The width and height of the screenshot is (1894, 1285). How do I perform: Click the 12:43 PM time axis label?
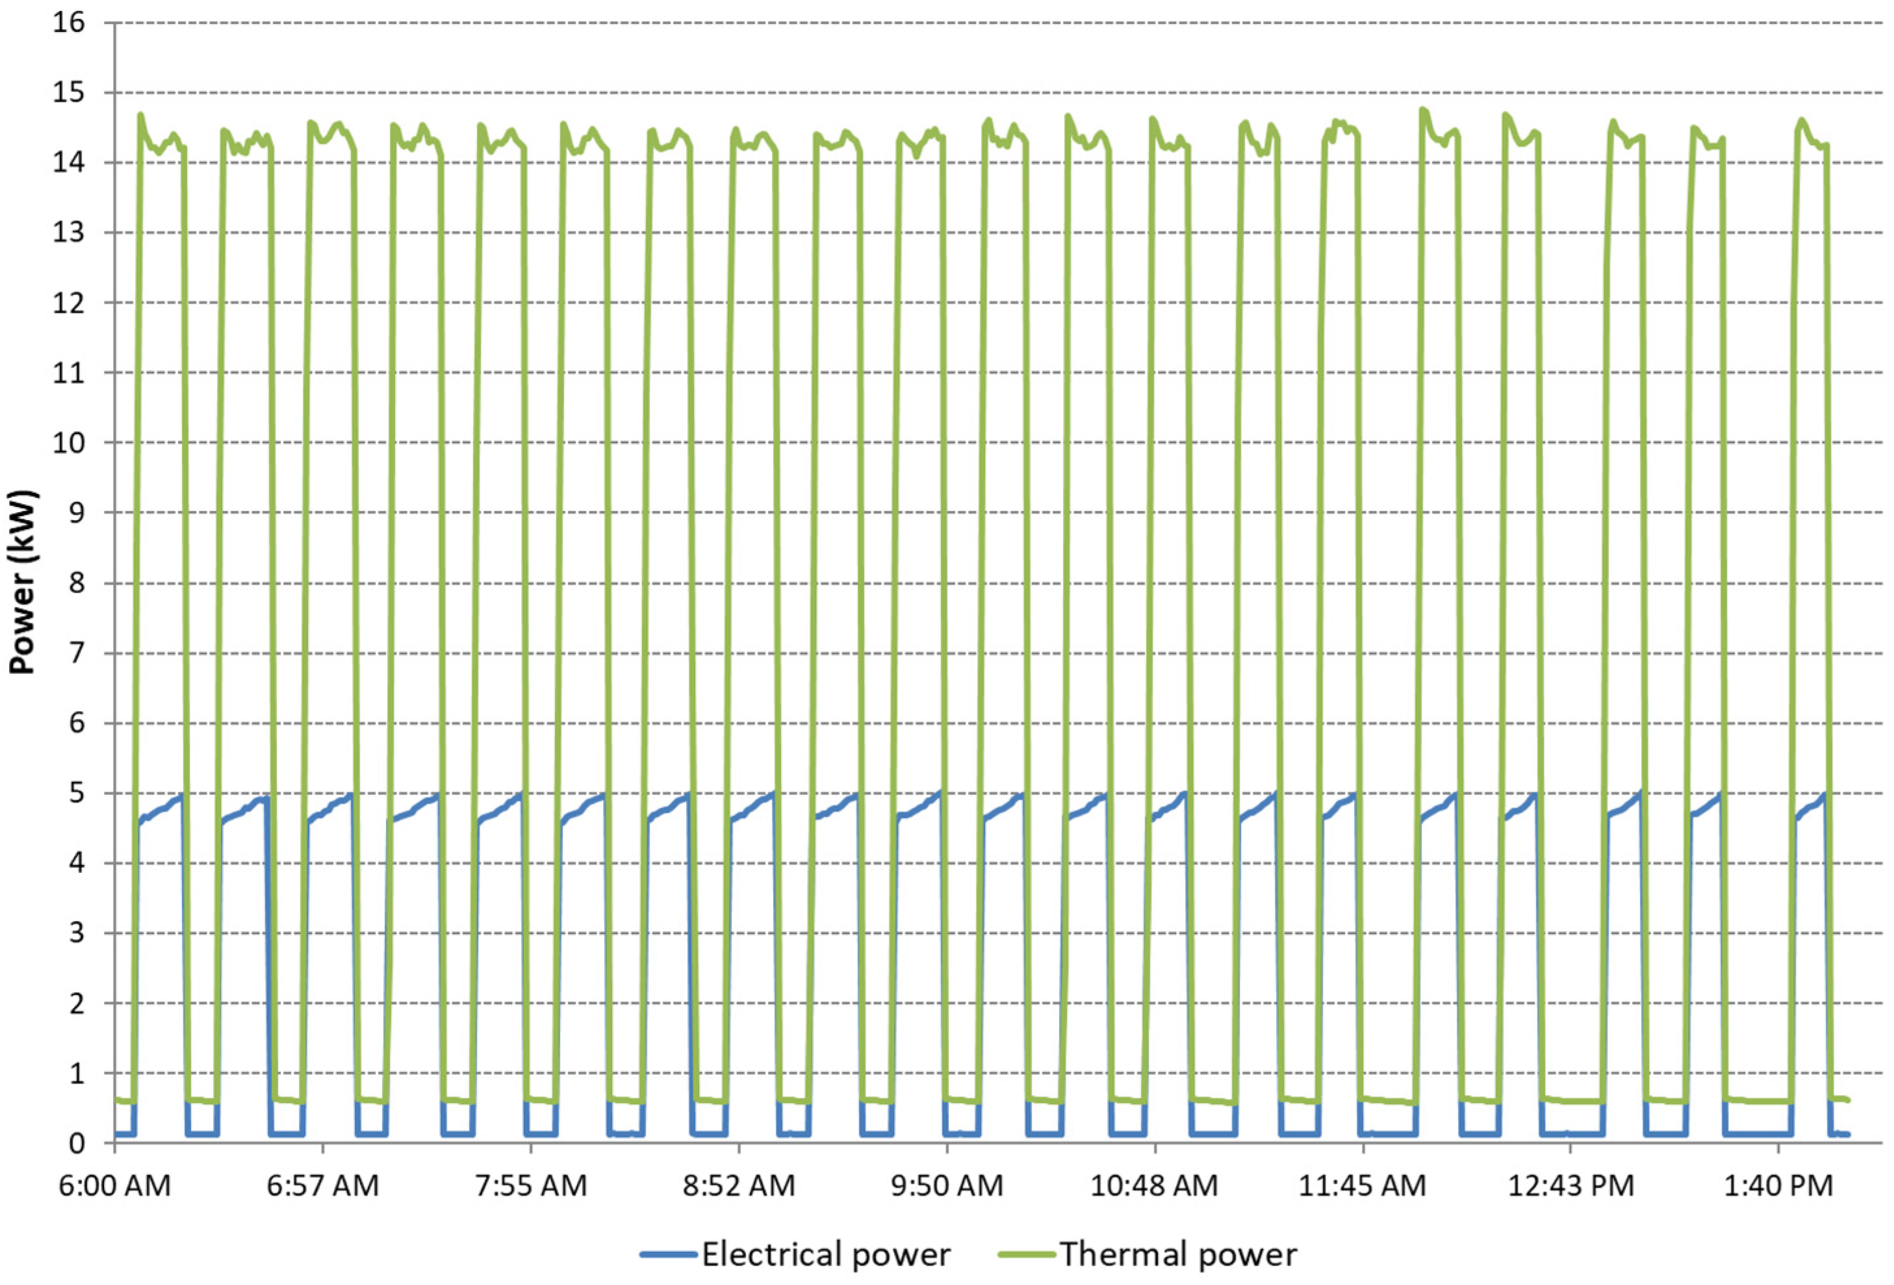tap(1570, 1186)
